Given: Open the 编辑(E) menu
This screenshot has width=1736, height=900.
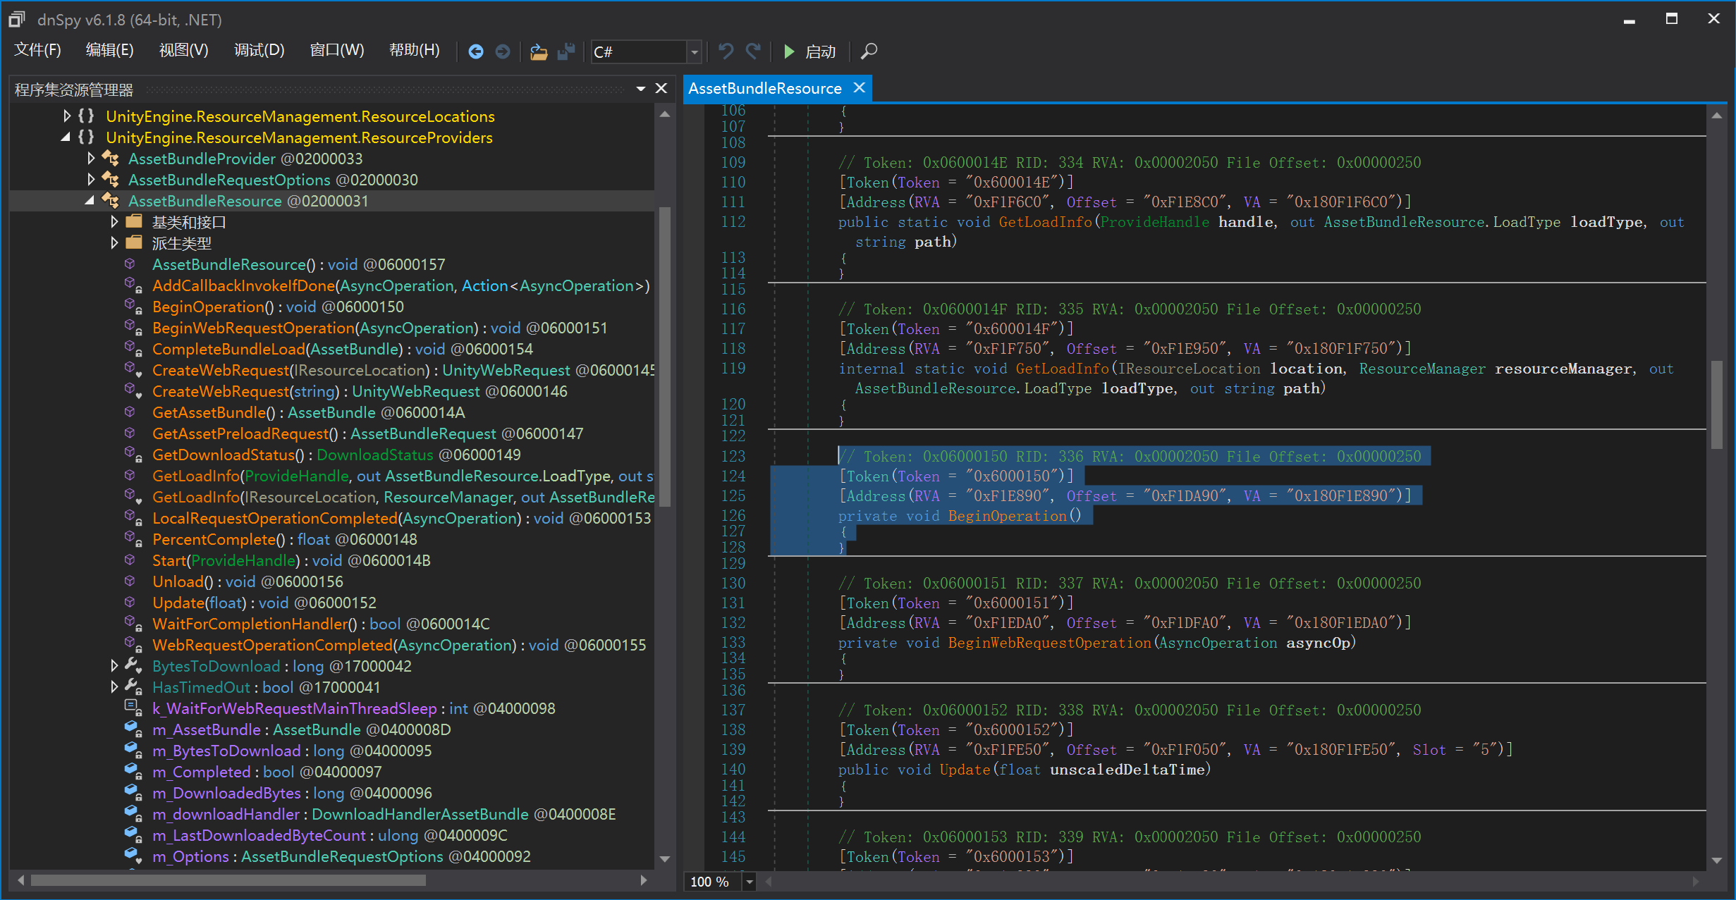Looking at the screenshot, I should point(109,51).
